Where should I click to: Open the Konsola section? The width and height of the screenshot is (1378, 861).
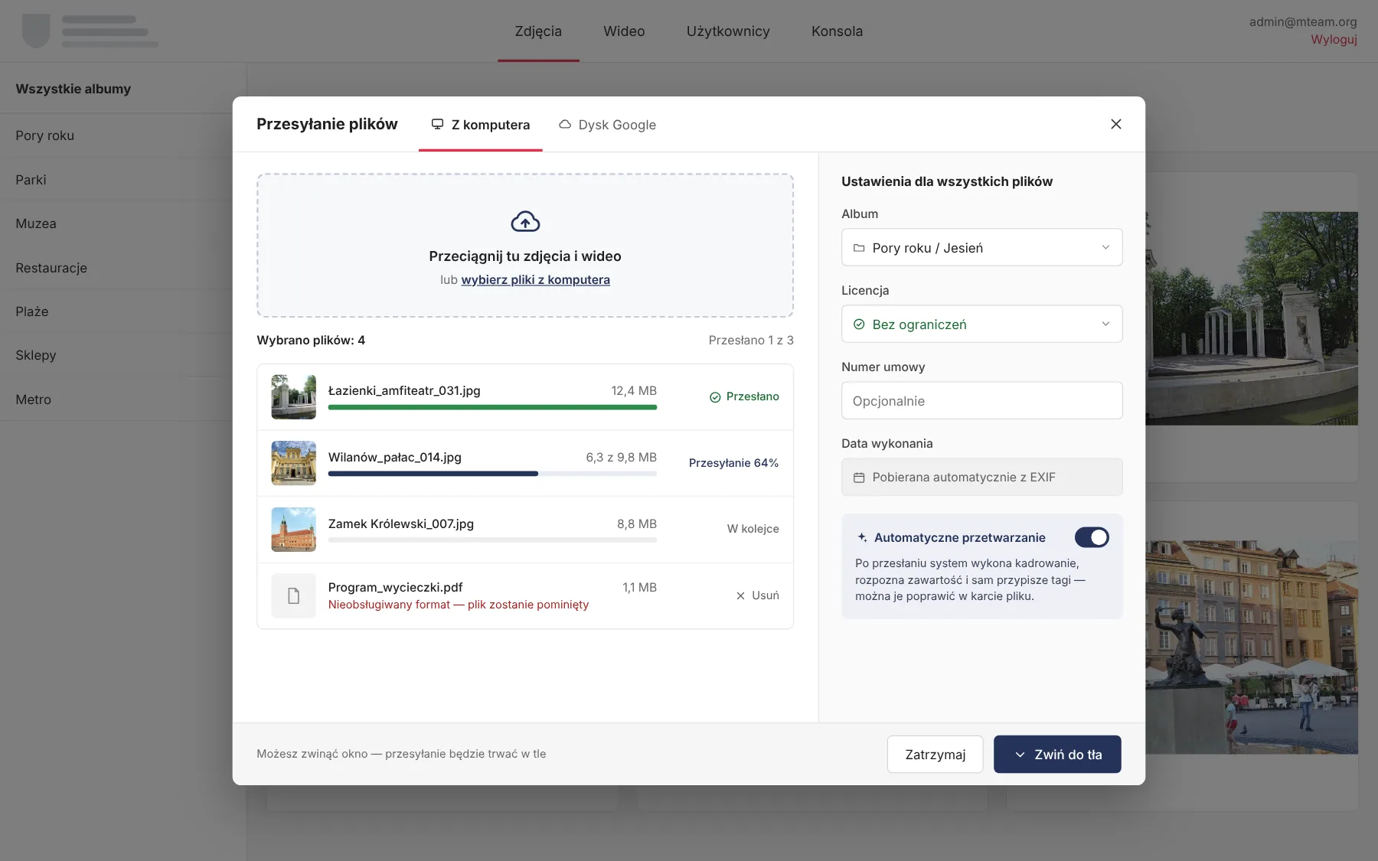(837, 31)
